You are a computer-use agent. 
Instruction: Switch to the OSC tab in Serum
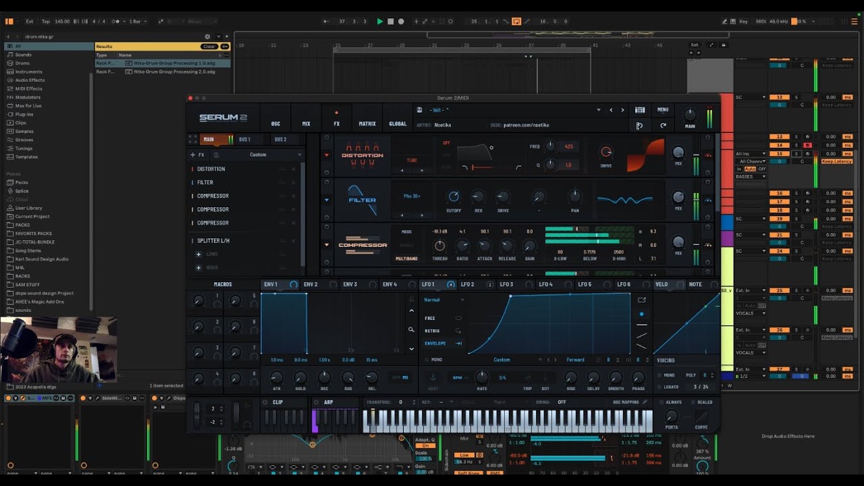pyautogui.click(x=275, y=124)
